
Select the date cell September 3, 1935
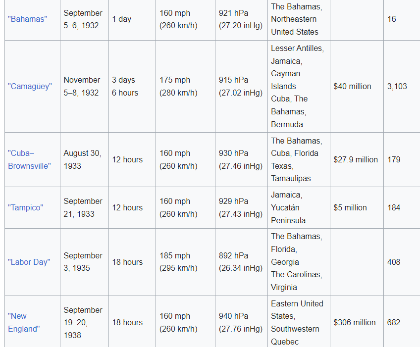point(83,262)
